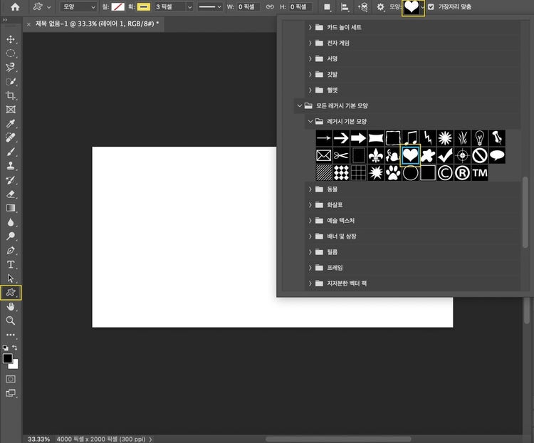The width and height of the screenshot is (534, 443).
Task: Open the fill color swatch
Action: tap(117, 7)
